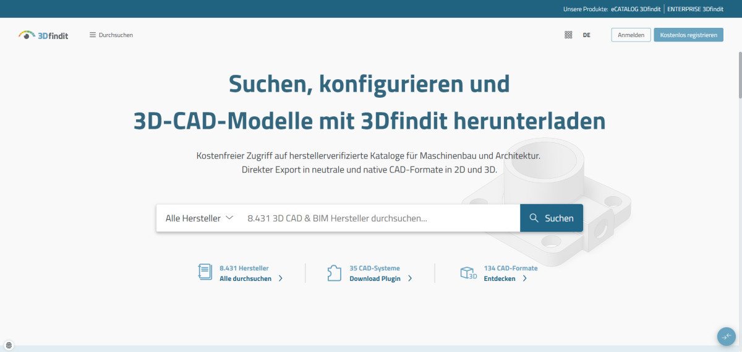Open the Durchsuchen hamburger menu
Image resolution: width=742 pixels, height=352 pixels.
click(x=111, y=35)
